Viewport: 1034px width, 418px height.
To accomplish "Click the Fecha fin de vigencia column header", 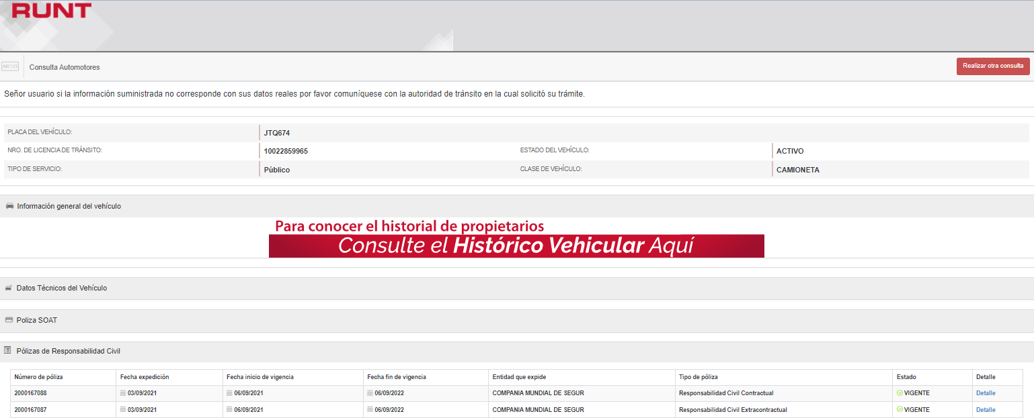I will (x=397, y=377).
